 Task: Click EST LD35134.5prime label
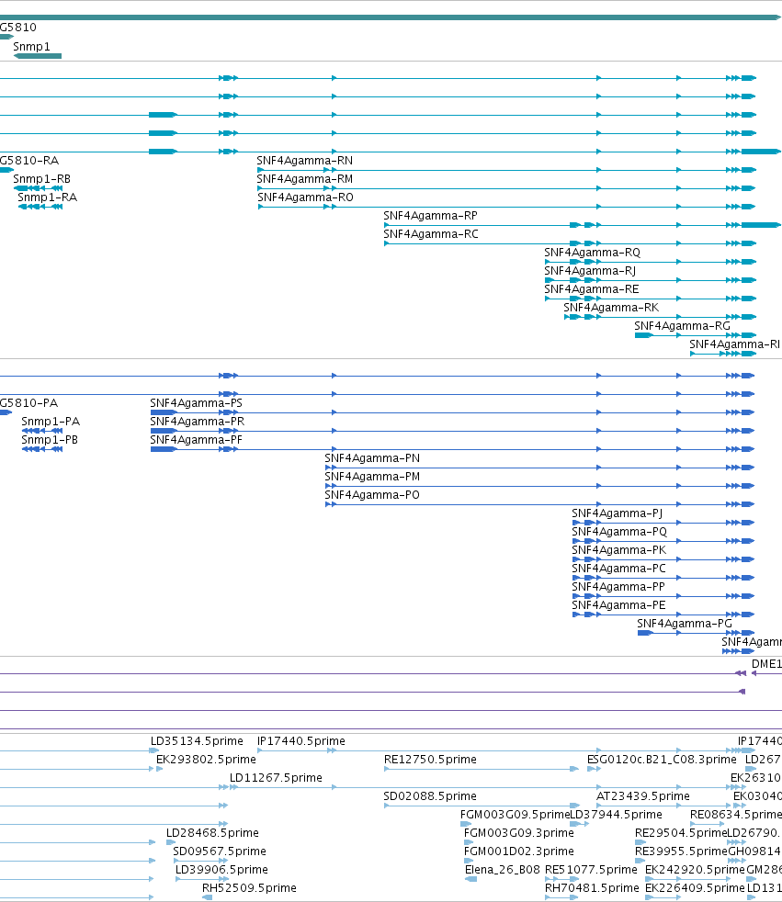tap(197, 741)
